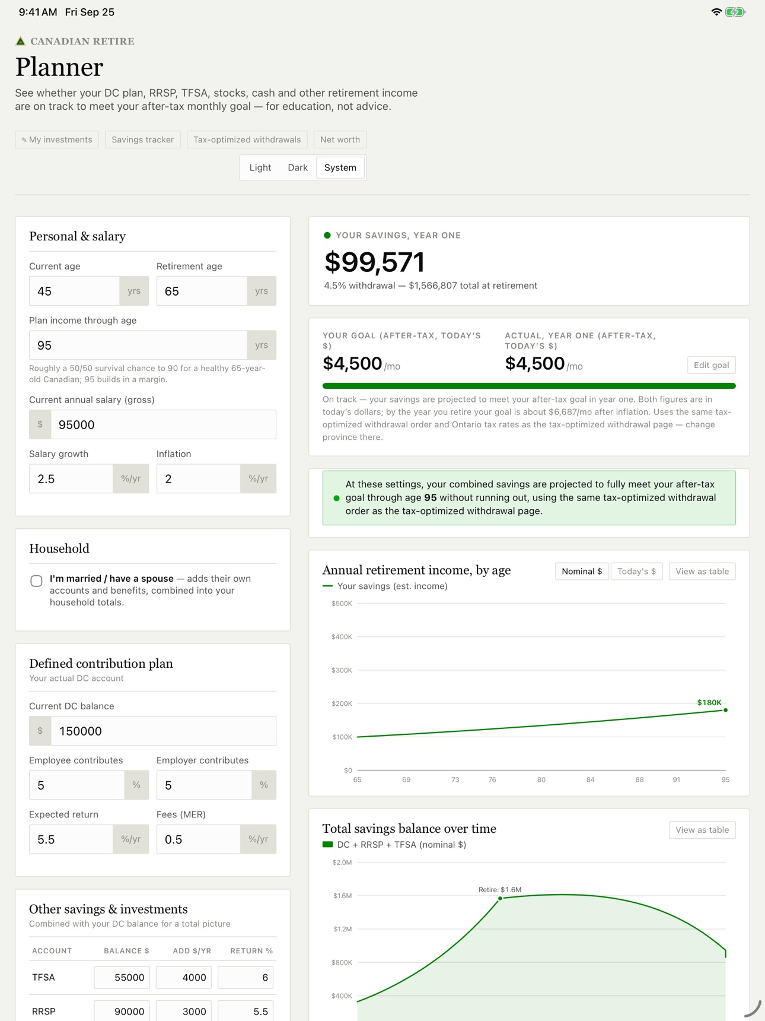Edit the Current age field
Image resolution: width=765 pixels, height=1021 pixels.
point(75,291)
